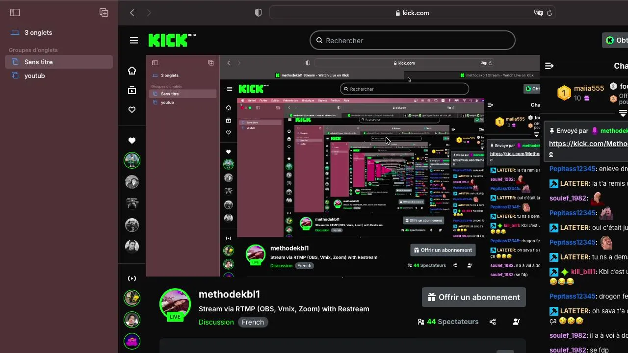This screenshot has height=353, width=628.
Task: Click the kick.com address bar
Action: [412, 13]
